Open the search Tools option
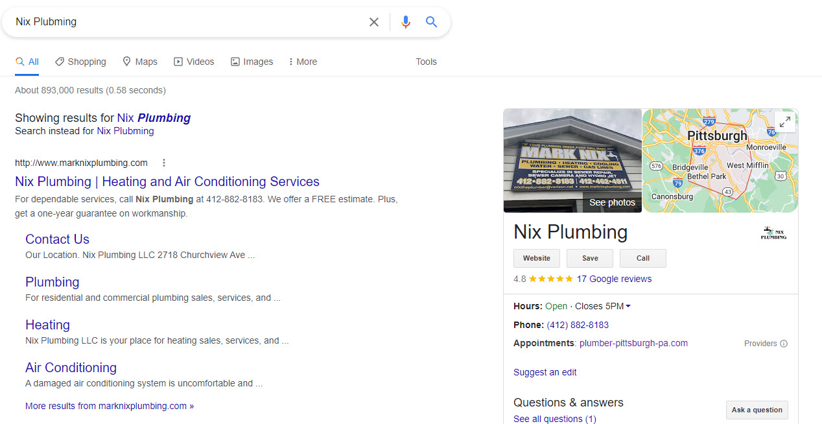822x424 pixels. [x=426, y=62]
